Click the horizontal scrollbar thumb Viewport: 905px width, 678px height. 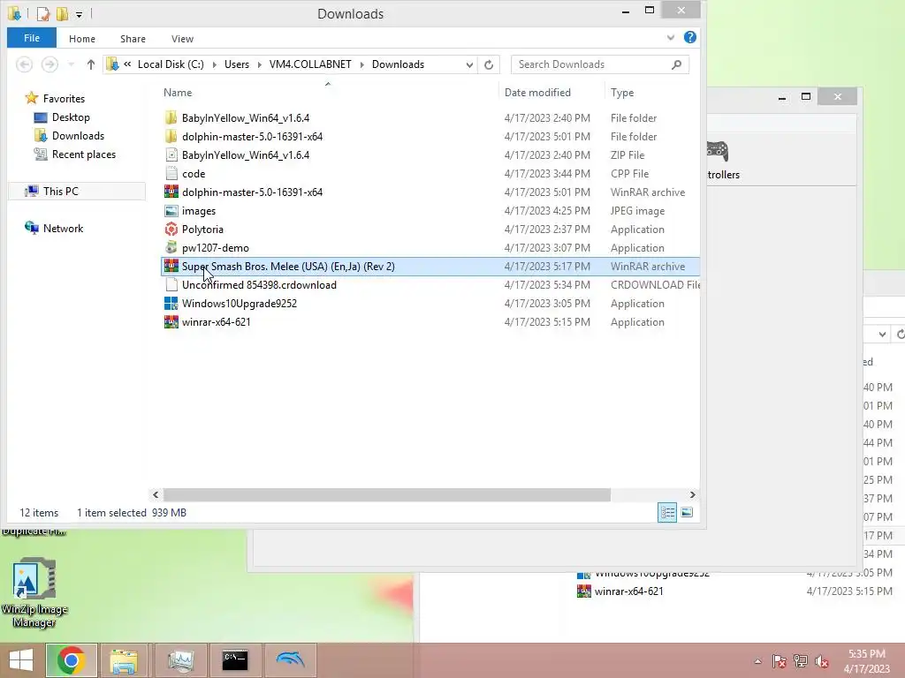tap(387, 494)
